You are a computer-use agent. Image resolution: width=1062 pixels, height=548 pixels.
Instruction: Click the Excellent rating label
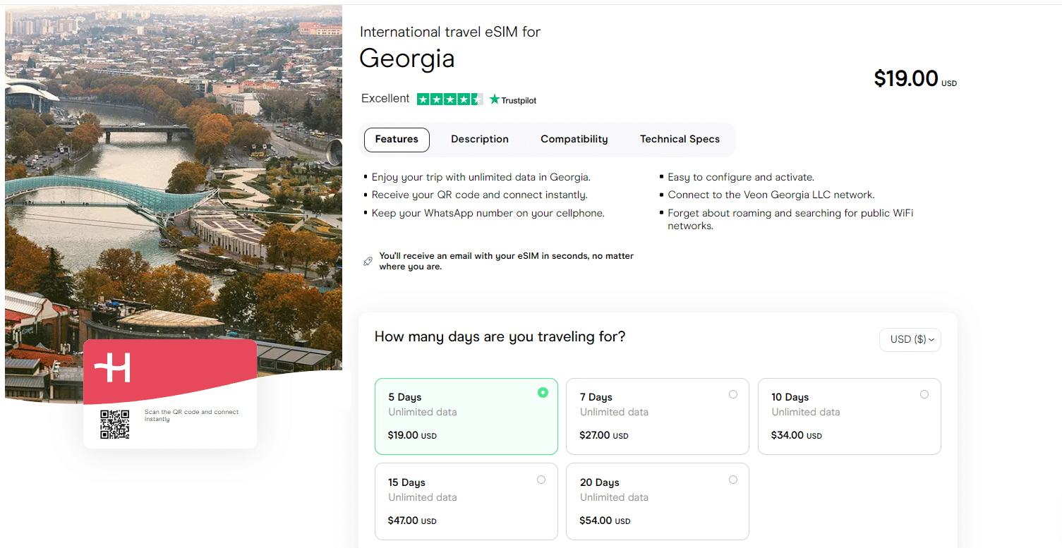coord(385,98)
